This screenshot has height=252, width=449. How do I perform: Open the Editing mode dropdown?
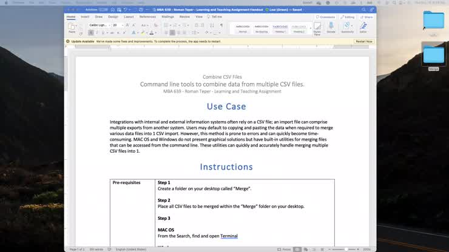point(348,17)
